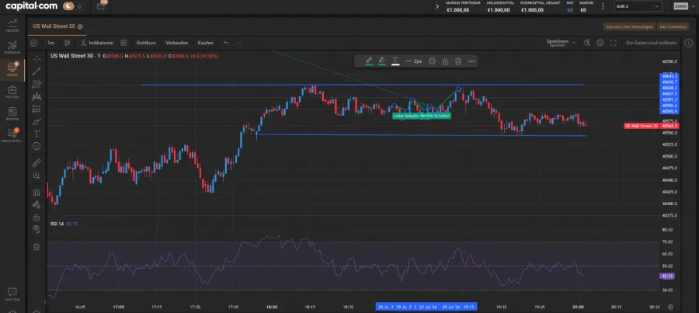Change drawing text color swatch
699x313 pixels.
click(x=395, y=61)
